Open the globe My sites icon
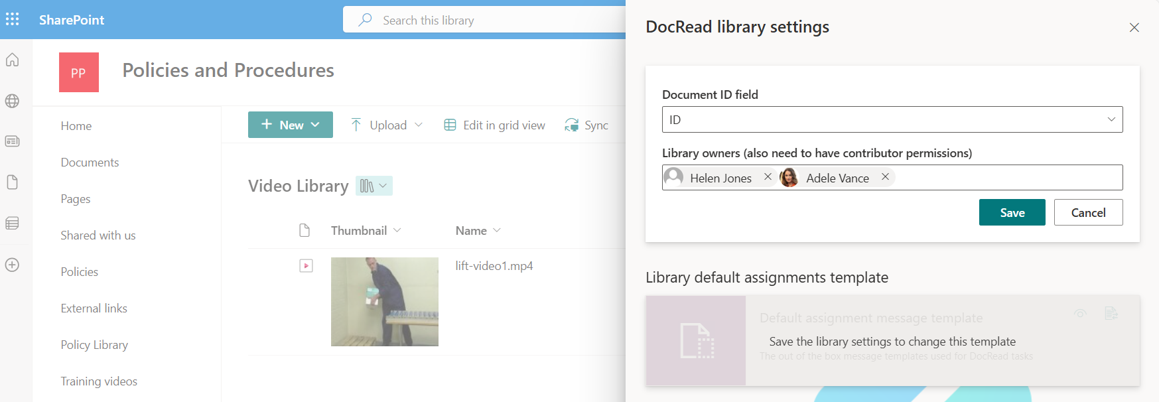This screenshot has height=402, width=1159. [x=12, y=101]
